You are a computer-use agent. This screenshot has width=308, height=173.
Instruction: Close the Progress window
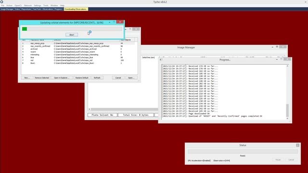point(287,59)
